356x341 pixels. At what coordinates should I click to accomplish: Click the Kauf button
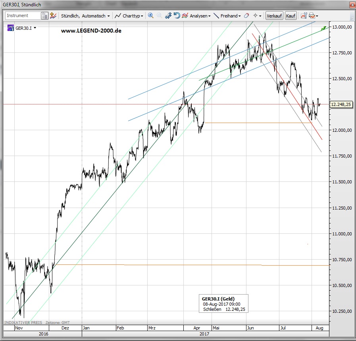pyautogui.click(x=291, y=16)
